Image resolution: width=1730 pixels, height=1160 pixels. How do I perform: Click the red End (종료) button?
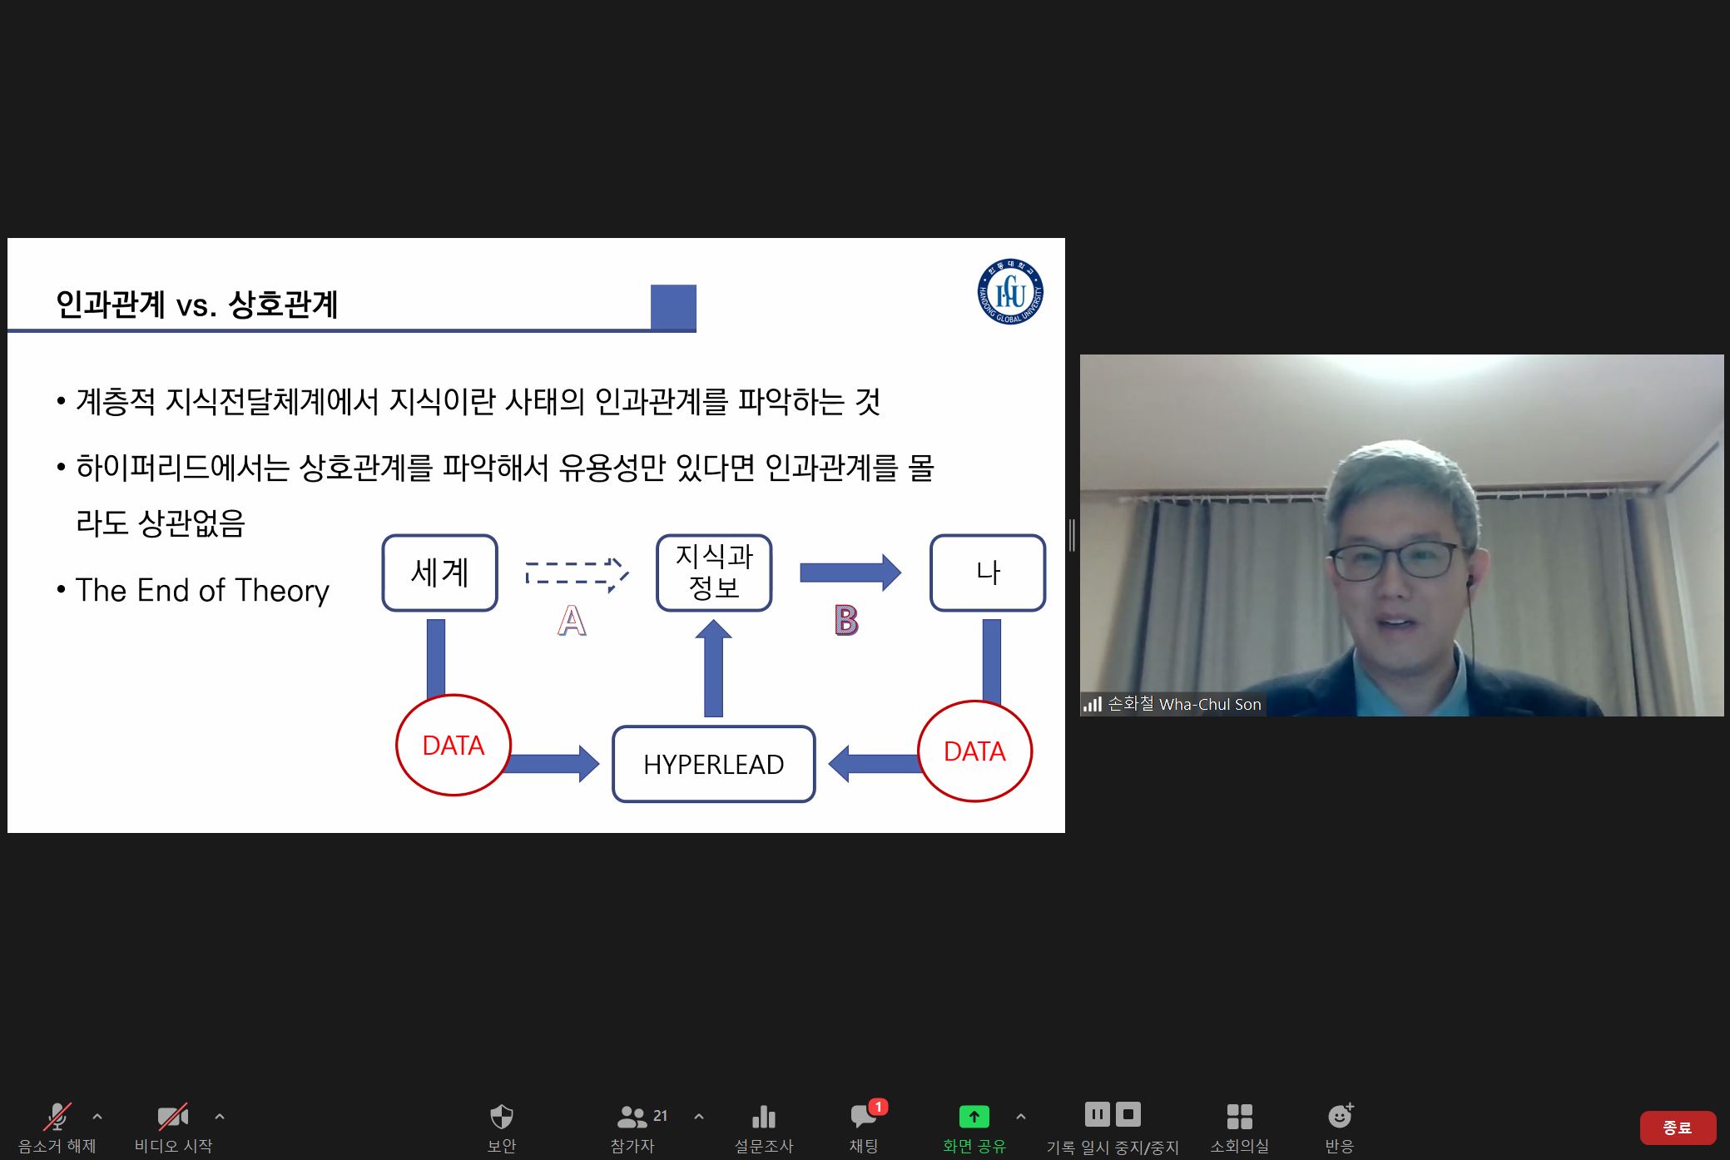(x=1677, y=1128)
